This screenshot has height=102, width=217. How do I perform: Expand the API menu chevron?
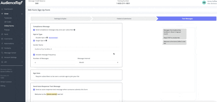22,62
